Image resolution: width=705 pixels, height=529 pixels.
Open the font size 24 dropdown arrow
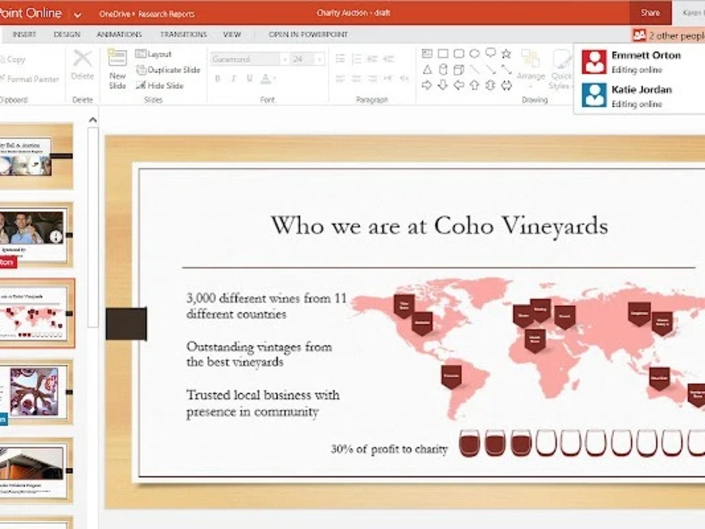319,59
